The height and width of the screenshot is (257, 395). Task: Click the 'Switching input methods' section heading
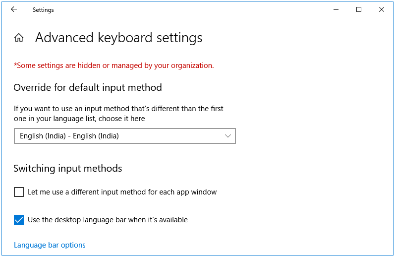(x=67, y=169)
